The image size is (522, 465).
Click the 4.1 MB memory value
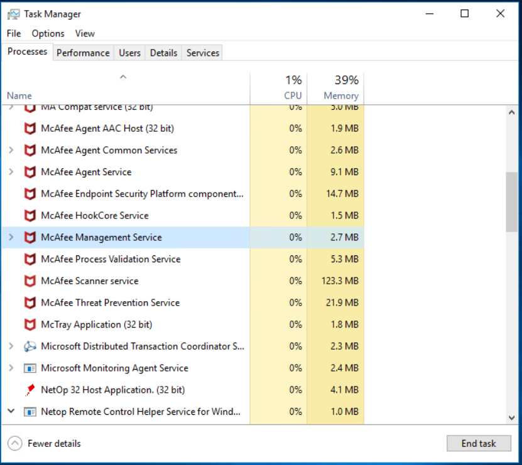[x=345, y=390]
